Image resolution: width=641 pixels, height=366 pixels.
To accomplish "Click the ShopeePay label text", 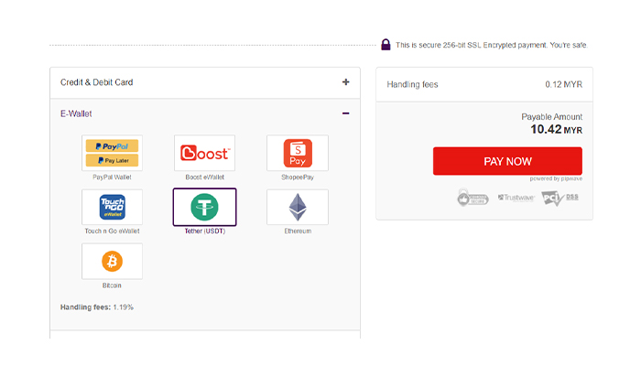I will (298, 178).
